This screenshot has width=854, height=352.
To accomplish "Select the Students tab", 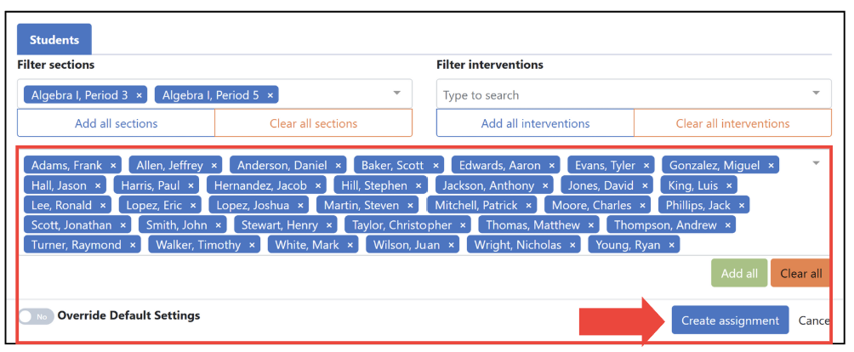I will tap(54, 40).
